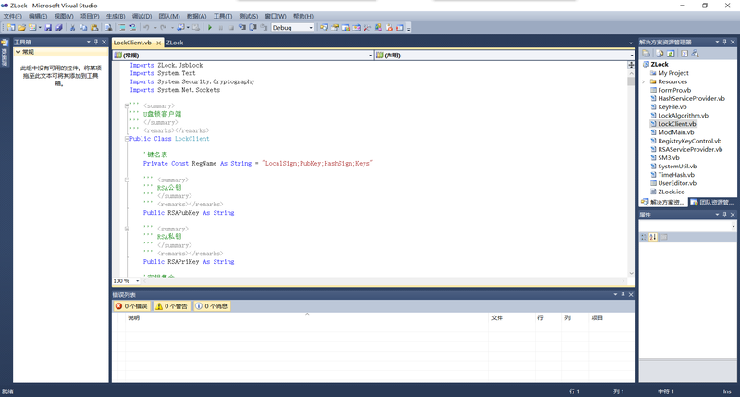This screenshot has height=397, width=740.
Task: Open the 调试(D) menu
Action: pos(142,16)
